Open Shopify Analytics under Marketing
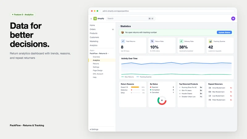This screenshot has height=139, width=247. [x=94, y=45]
